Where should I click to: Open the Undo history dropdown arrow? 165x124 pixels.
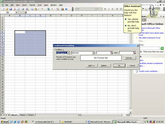pos(45,9)
